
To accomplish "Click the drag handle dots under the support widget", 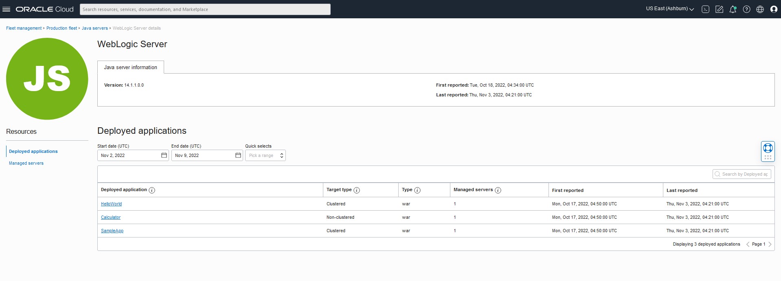I will click(x=768, y=157).
